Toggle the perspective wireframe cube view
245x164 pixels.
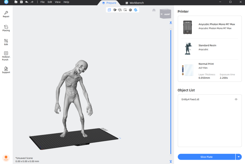[109, 10]
